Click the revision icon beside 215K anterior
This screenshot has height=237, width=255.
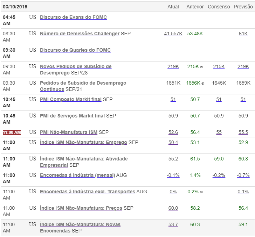[201, 67]
